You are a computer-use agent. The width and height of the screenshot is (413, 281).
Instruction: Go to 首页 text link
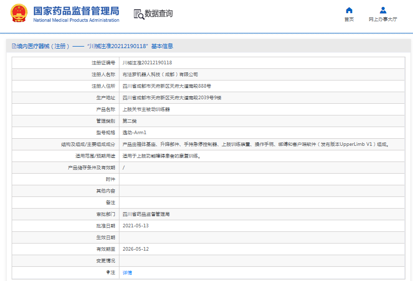(x=349, y=20)
